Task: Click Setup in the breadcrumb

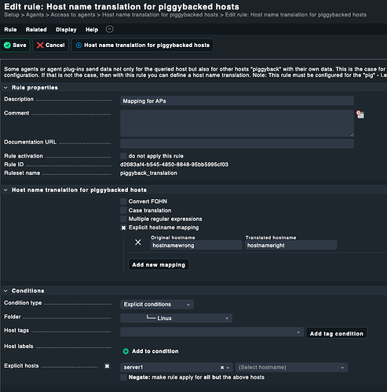Action: click(x=12, y=15)
